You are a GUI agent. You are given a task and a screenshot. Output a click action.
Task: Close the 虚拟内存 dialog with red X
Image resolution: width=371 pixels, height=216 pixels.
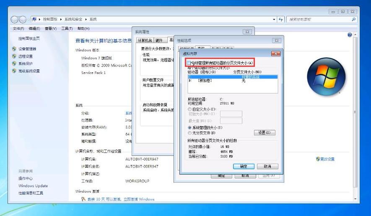276,54
